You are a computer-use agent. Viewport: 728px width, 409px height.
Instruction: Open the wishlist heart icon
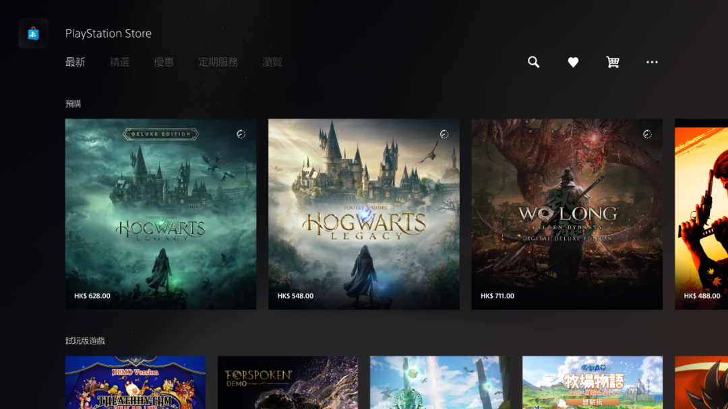(x=573, y=62)
